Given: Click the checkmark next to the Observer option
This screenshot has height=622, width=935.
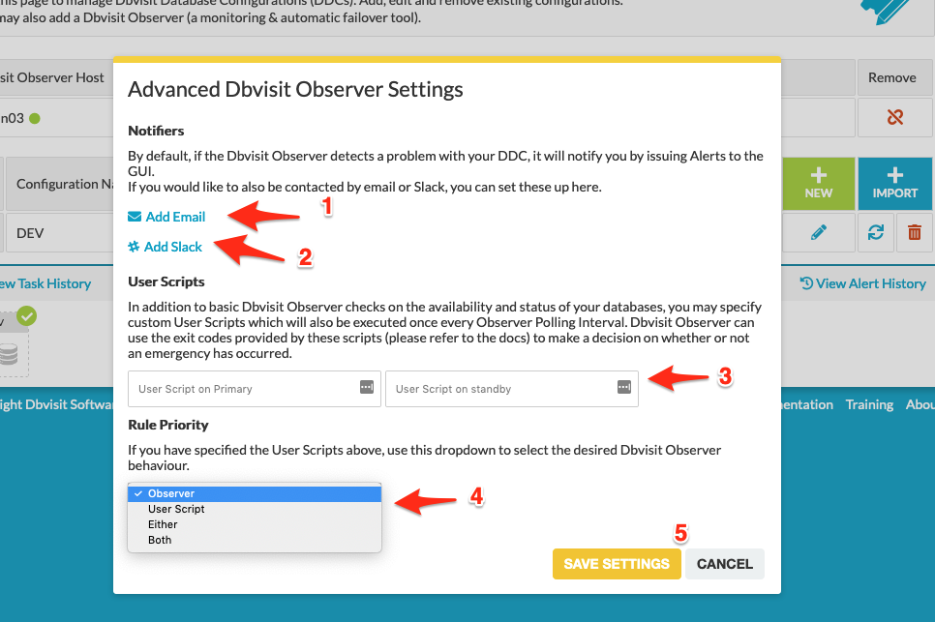Looking at the screenshot, I should [x=139, y=493].
